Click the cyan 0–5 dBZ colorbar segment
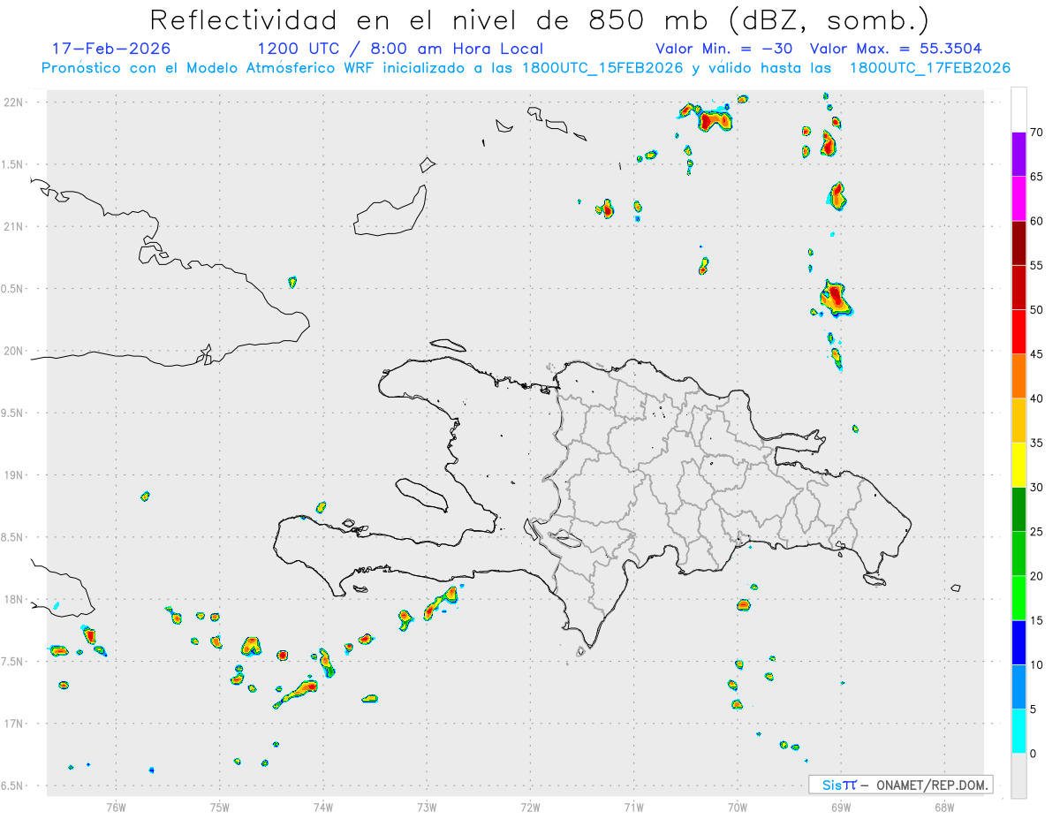 tap(1018, 732)
